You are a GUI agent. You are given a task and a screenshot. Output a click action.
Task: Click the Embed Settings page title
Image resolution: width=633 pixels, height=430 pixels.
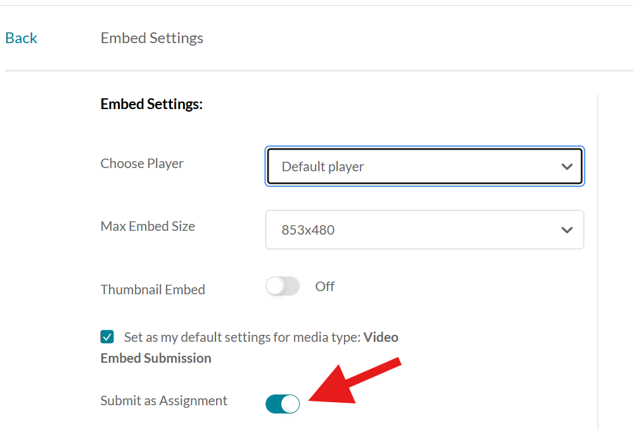pyautogui.click(x=152, y=38)
